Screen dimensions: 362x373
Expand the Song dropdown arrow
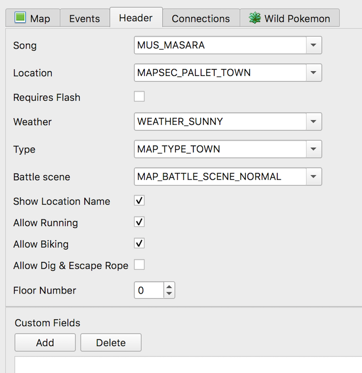[313, 45]
